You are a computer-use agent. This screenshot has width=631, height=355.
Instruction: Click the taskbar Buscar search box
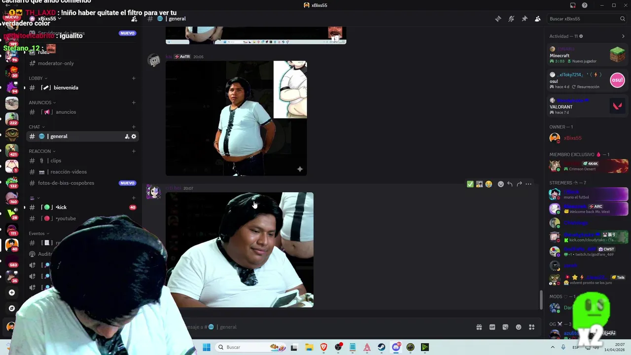tap(251, 348)
